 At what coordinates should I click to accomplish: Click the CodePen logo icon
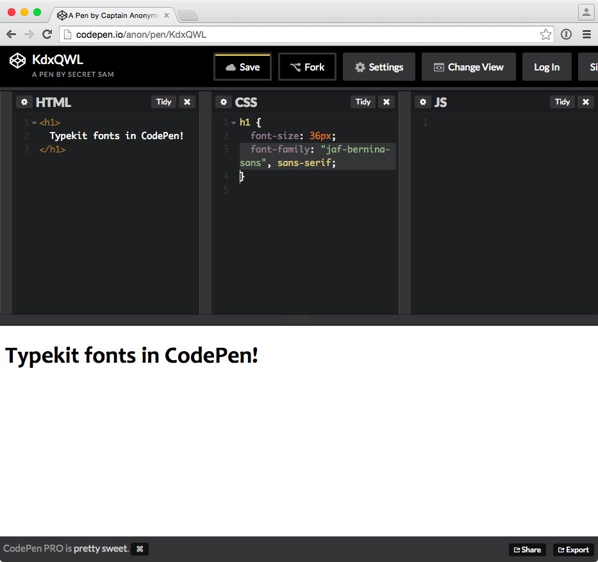click(x=17, y=61)
